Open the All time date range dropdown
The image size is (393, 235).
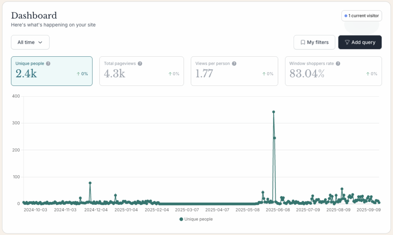point(30,42)
